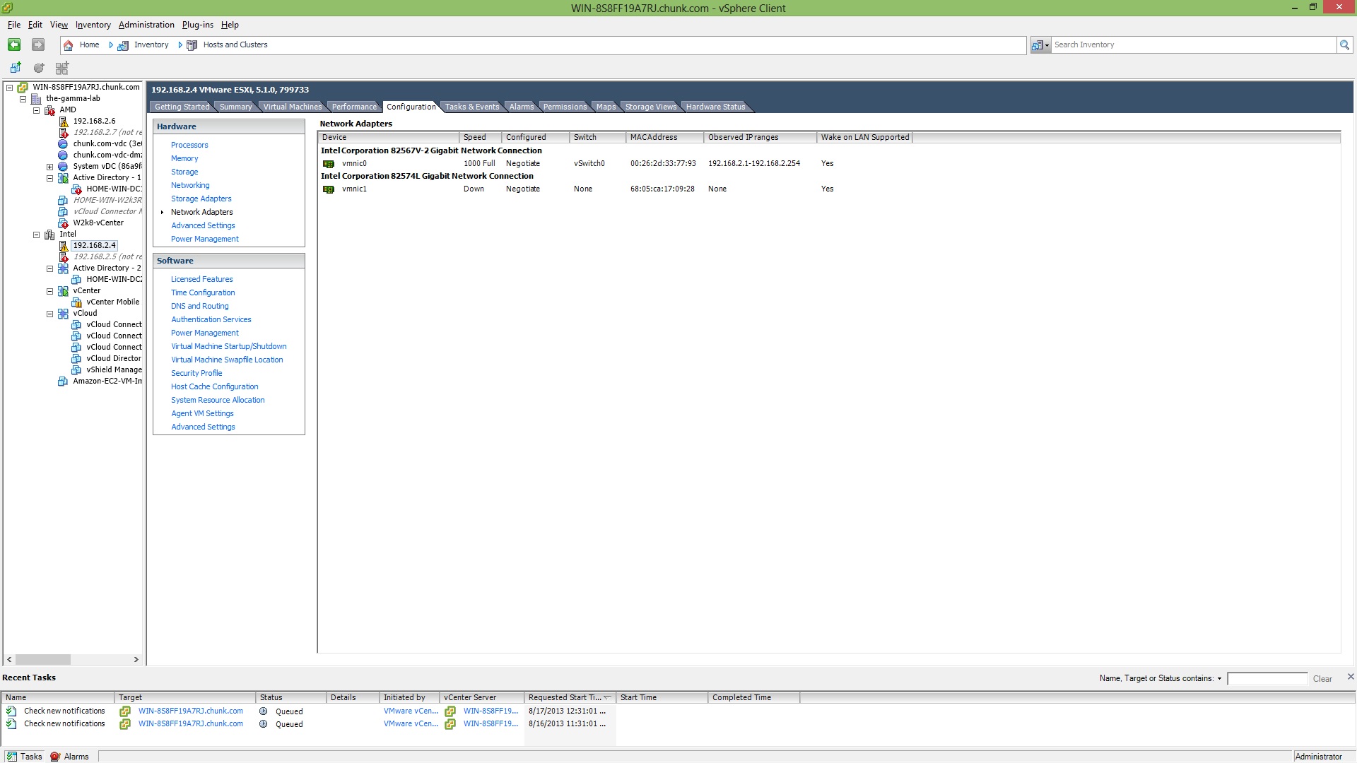Open the Networking hardware link
The image size is (1357, 763).
click(x=189, y=185)
